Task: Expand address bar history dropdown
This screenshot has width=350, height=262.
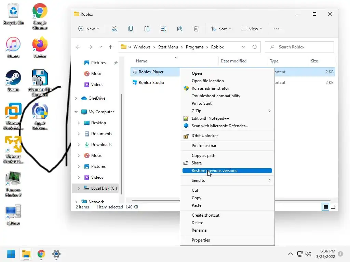Action: pos(243,47)
